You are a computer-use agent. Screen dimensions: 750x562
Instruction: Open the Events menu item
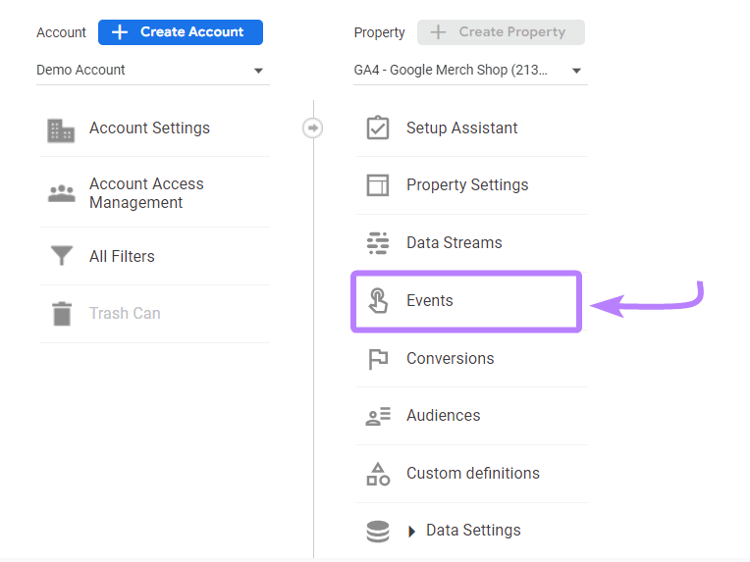point(430,301)
